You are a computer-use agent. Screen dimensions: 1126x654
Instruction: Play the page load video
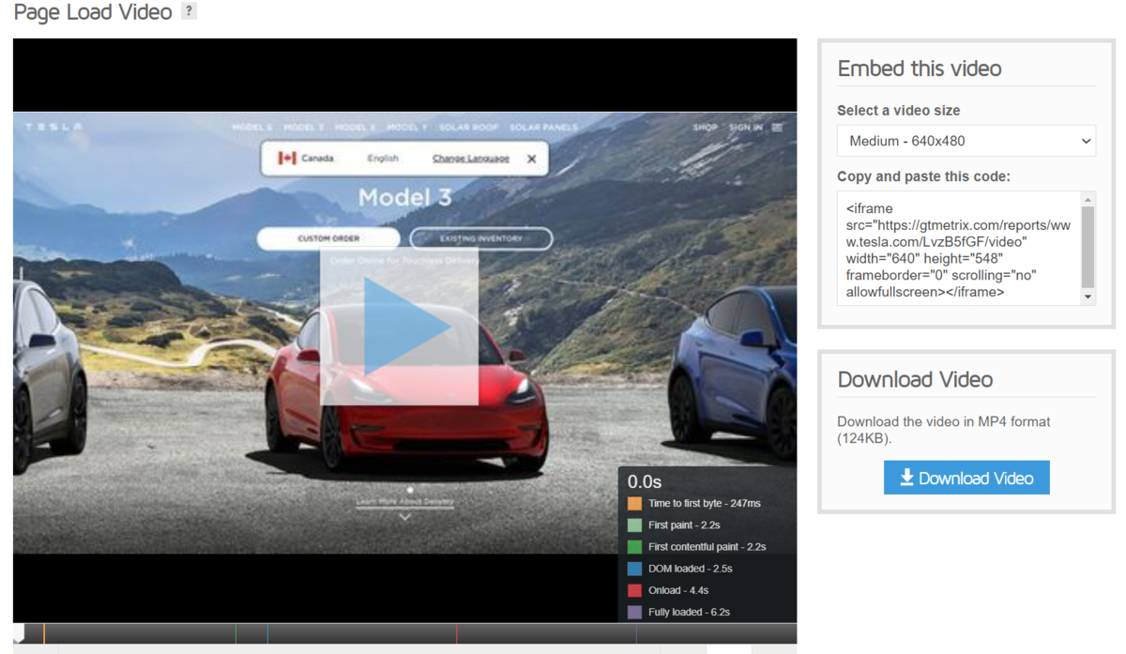400,327
